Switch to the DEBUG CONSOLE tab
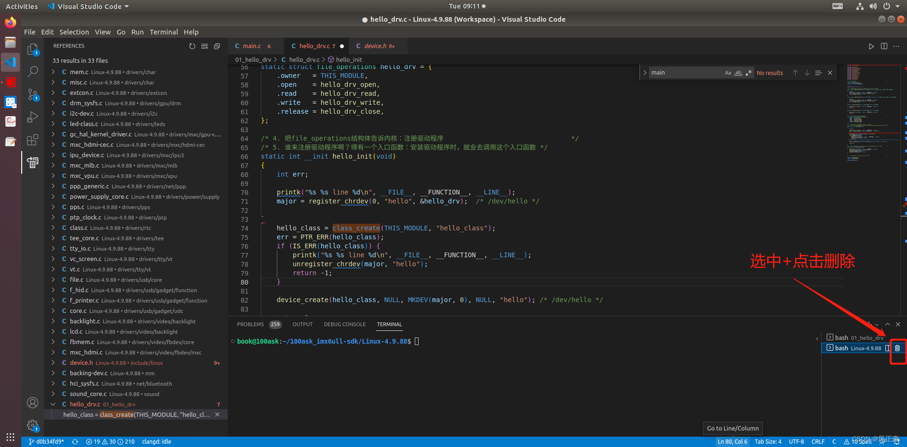The height and width of the screenshot is (447, 907). point(345,324)
